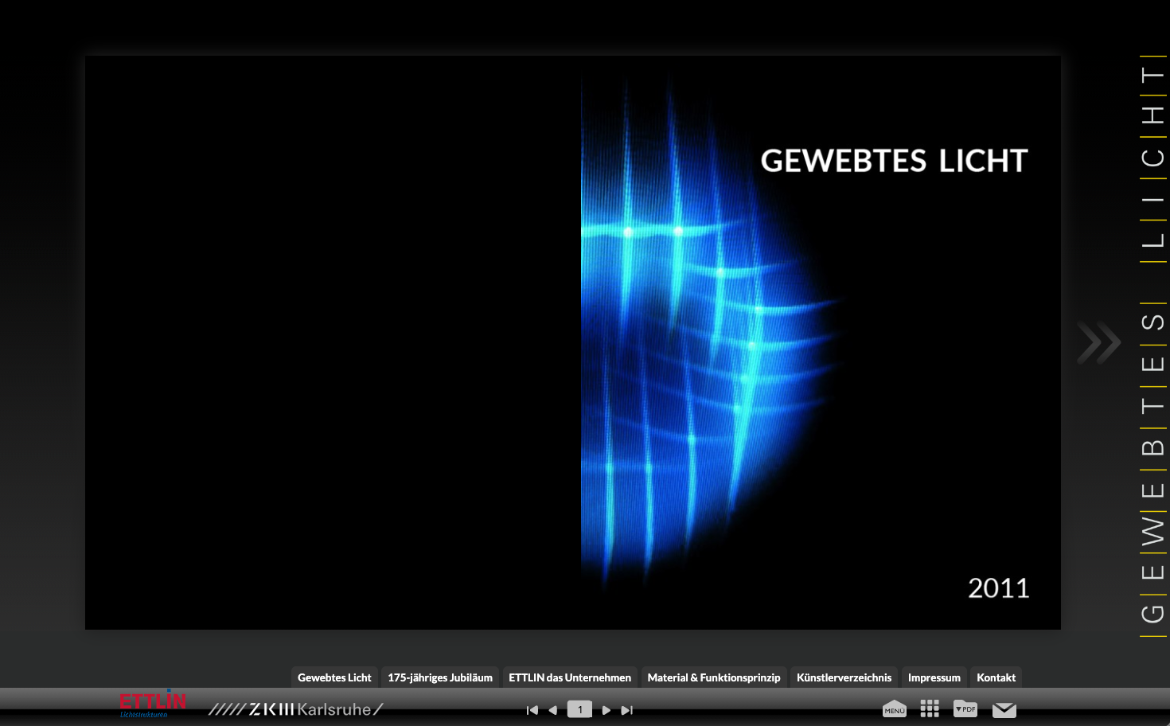Image resolution: width=1170 pixels, height=726 pixels.
Task: Open the 175-jähriges Jubiläum tab
Action: tap(440, 677)
